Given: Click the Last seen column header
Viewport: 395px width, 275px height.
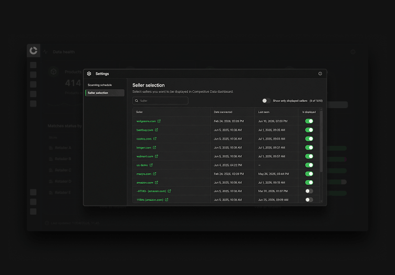Looking at the screenshot, I should pos(264,112).
